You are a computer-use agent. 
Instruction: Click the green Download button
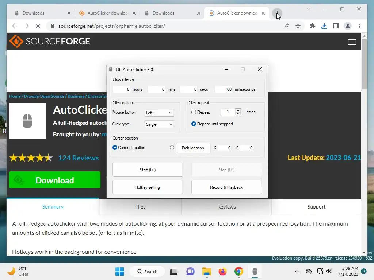point(55,180)
